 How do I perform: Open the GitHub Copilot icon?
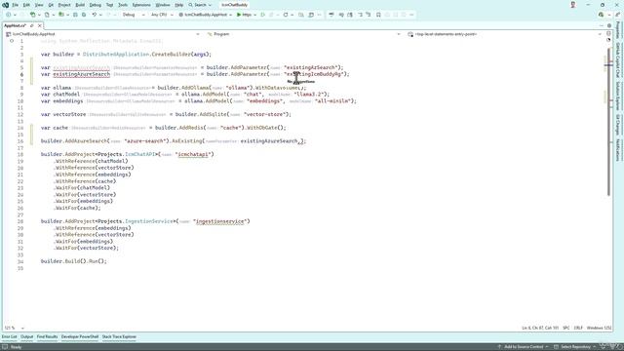click(602, 15)
